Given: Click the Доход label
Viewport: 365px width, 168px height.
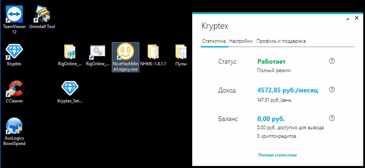Looking at the screenshot, I should tap(227, 90).
